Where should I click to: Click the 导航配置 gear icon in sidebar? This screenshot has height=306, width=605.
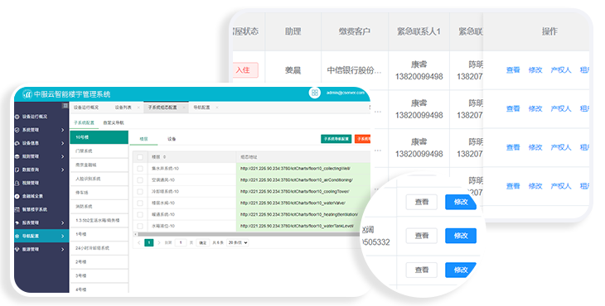pos(17,236)
